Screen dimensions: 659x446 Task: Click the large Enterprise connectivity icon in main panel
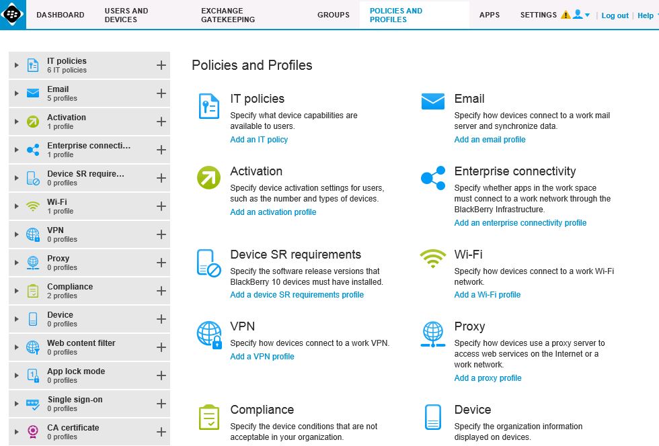[x=433, y=178]
